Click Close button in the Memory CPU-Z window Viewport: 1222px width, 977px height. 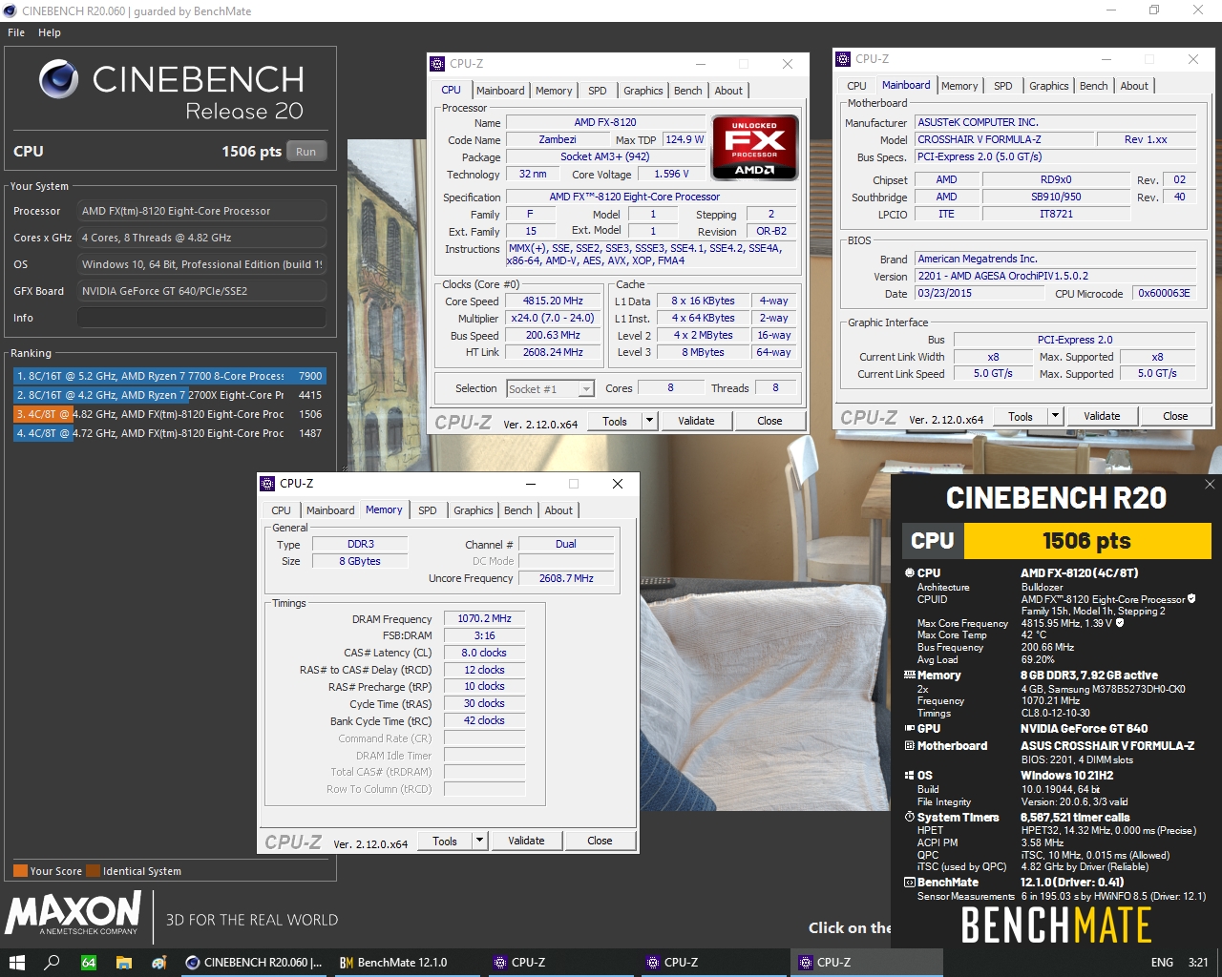[600, 841]
